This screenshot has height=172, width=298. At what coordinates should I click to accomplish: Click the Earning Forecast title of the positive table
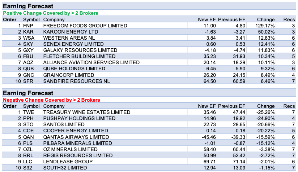(28, 6)
